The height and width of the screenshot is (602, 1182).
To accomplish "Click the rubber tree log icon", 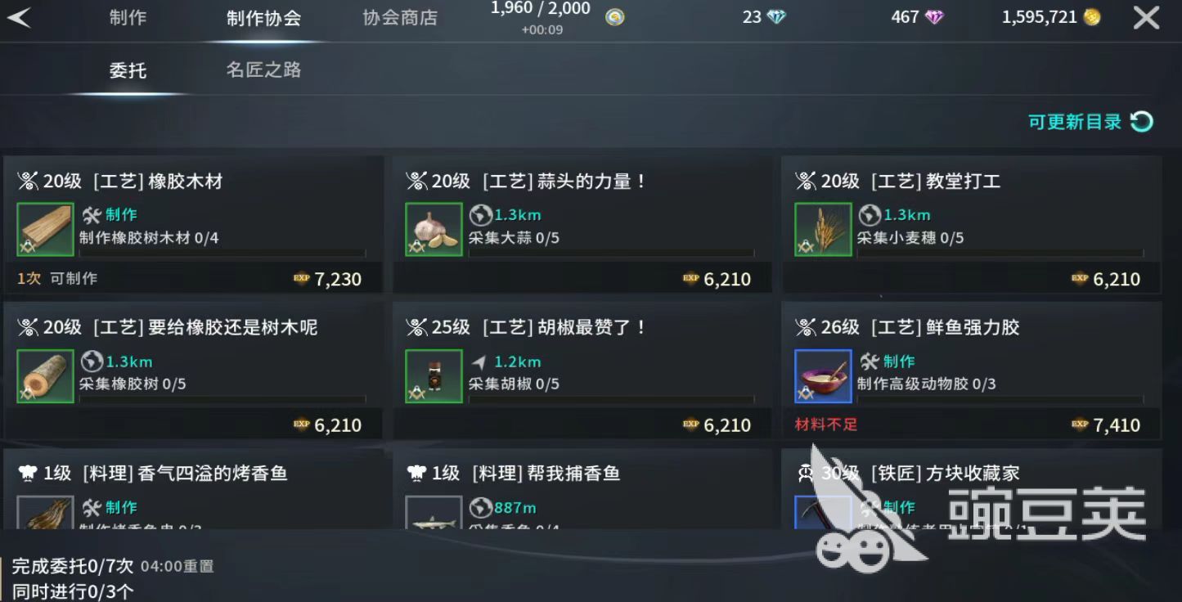I will (46, 376).
